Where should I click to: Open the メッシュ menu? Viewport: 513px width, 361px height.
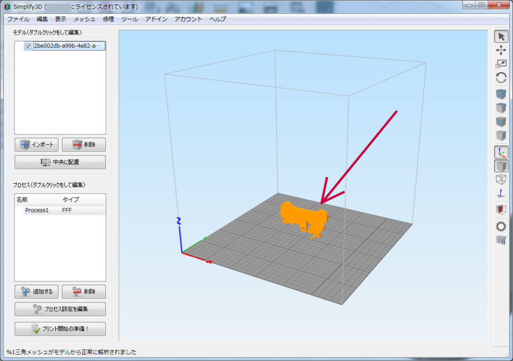[84, 19]
